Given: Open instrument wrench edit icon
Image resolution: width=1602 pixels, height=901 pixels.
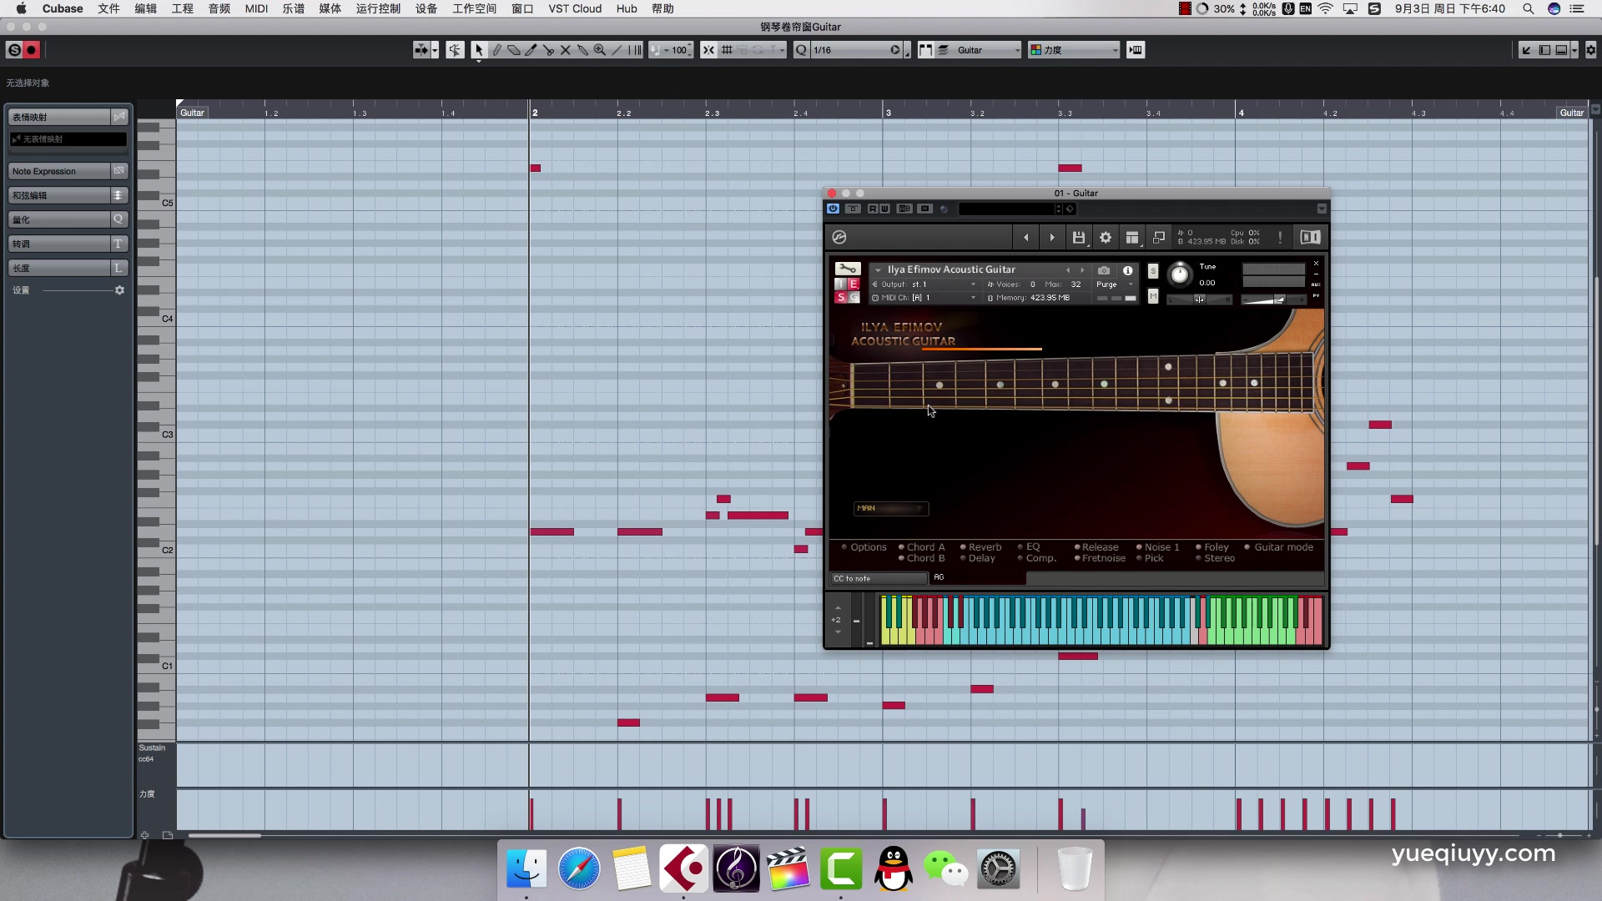Looking at the screenshot, I should pos(848,269).
